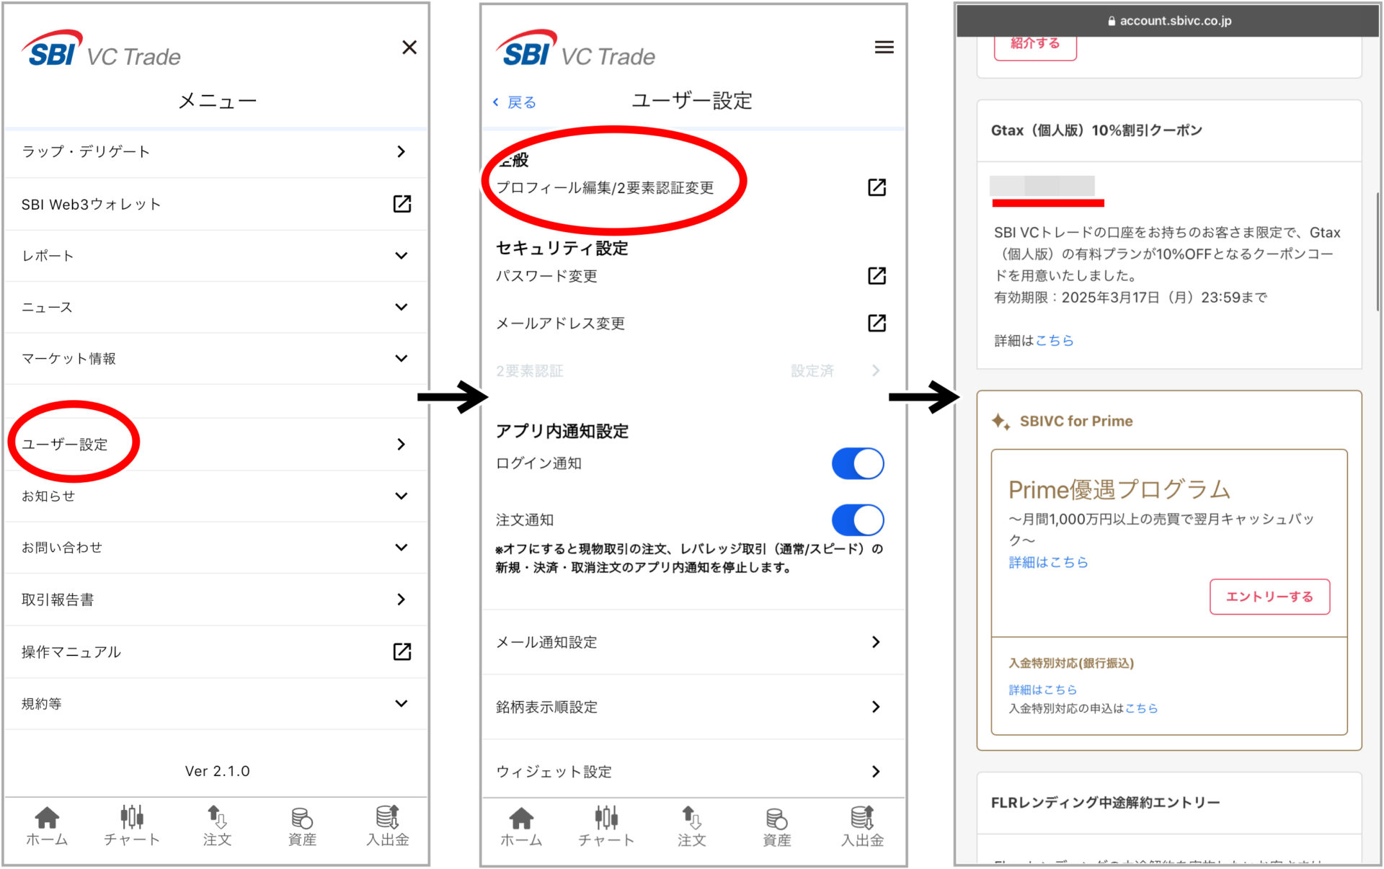Open 入金特別対応 詳細はこちら link
Viewport: 1384px width, 869px height.
click(x=1042, y=690)
